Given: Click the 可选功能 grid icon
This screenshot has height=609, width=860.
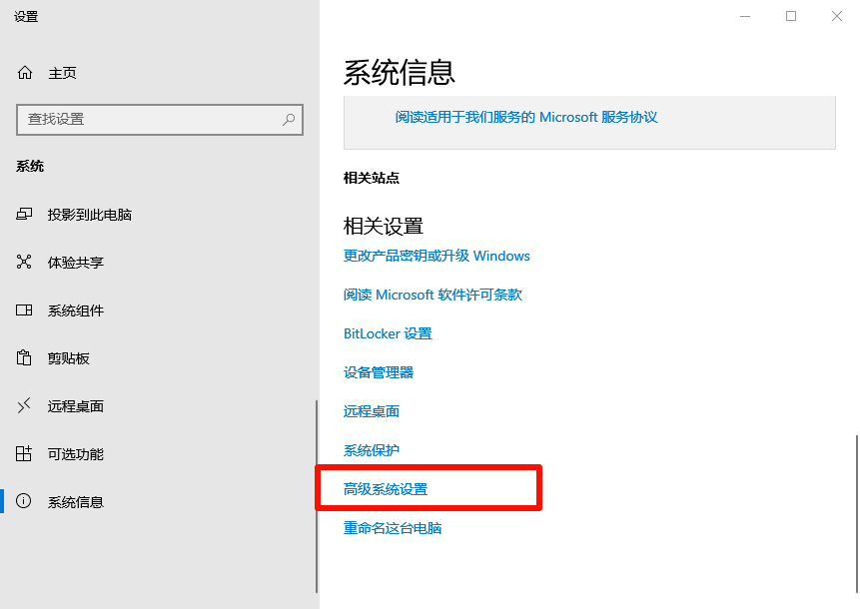Looking at the screenshot, I should tap(24, 453).
